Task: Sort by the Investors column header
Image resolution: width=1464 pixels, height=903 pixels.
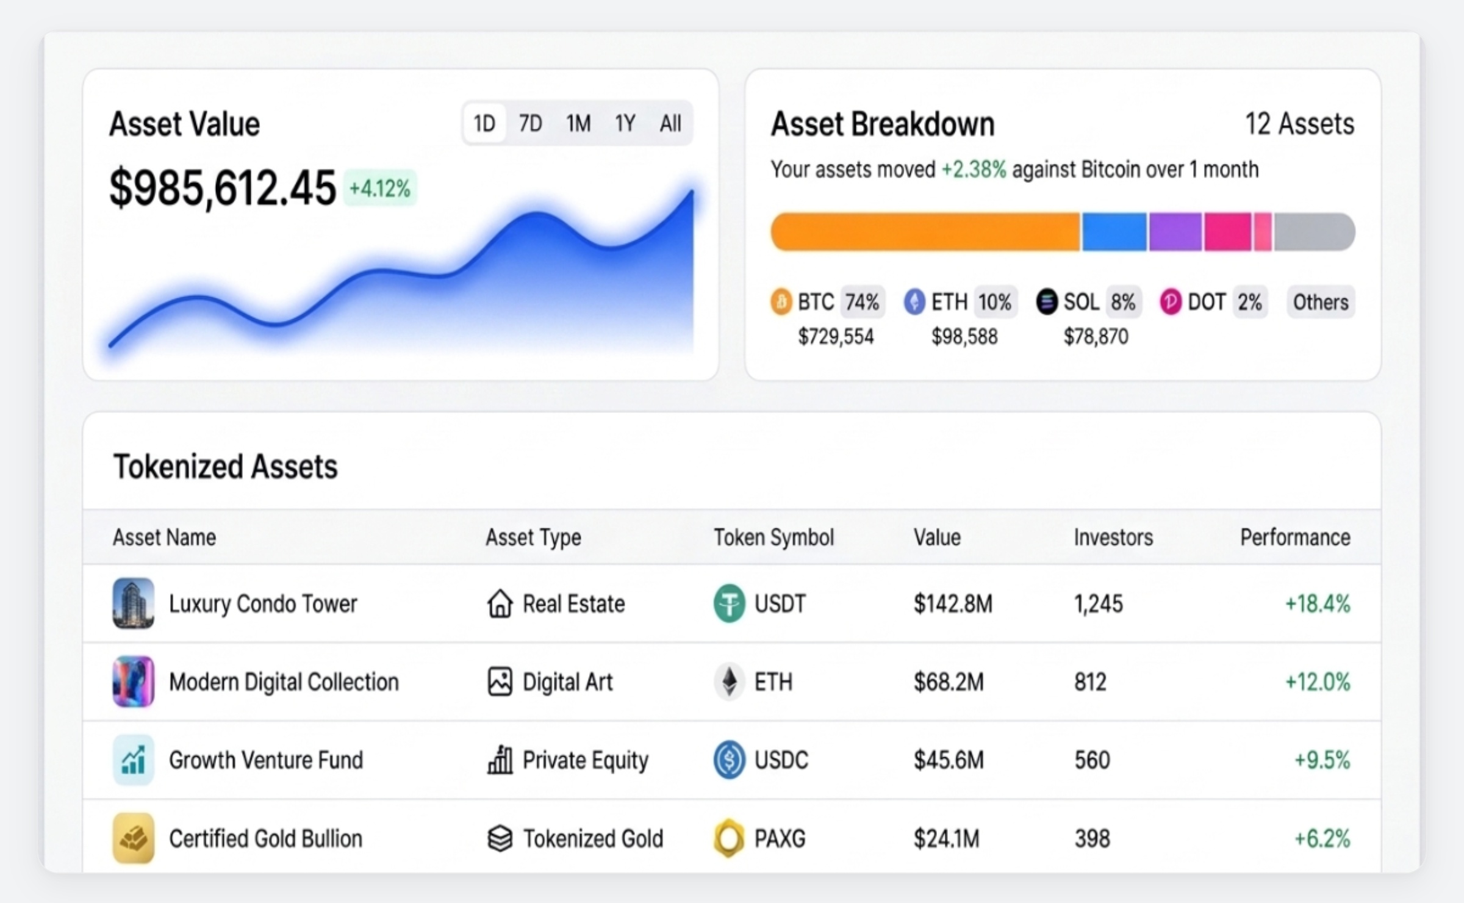Action: [x=1113, y=538]
